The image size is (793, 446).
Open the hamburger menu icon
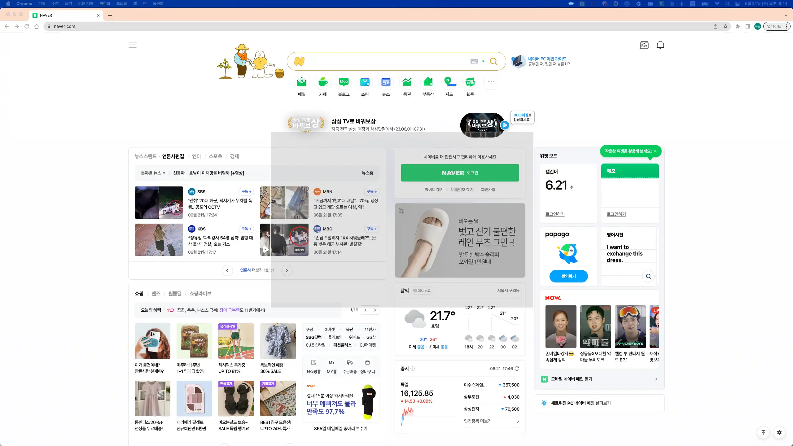[133, 45]
